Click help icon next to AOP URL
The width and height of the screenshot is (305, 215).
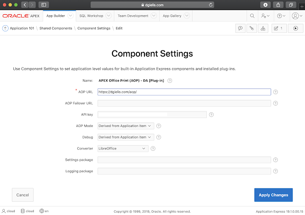275,92
